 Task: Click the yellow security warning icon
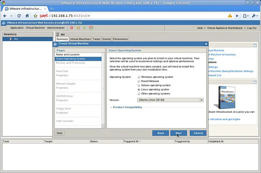tap(230, 16)
